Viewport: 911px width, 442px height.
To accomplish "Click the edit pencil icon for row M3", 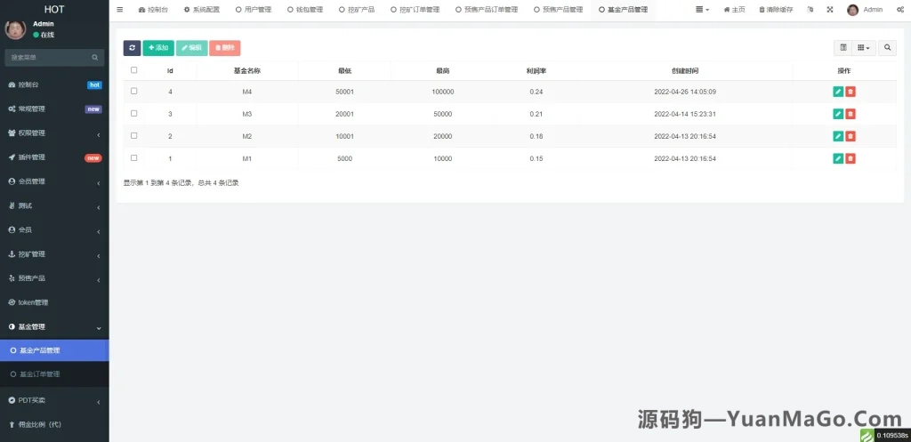I will pyautogui.click(x=838, y=114).
